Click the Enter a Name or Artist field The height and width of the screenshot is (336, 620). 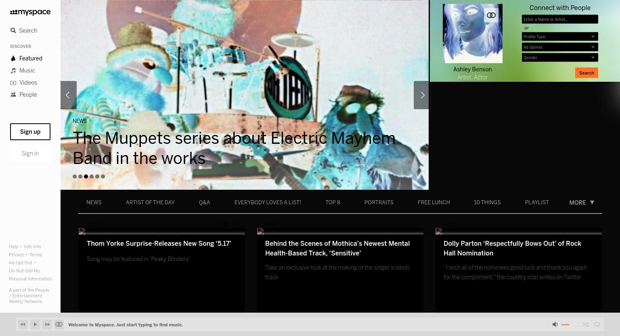tap(560, 19)
